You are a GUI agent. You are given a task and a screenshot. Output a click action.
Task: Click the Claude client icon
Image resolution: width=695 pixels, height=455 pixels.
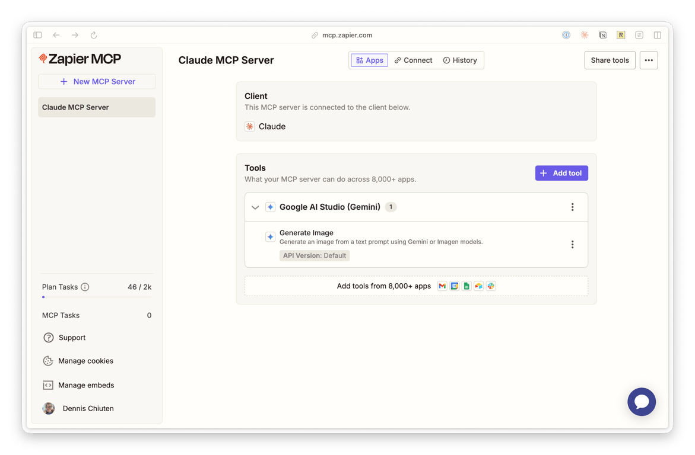pos(249,127)
